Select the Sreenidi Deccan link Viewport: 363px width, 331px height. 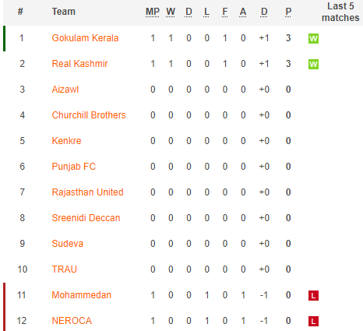click(86, 218)
